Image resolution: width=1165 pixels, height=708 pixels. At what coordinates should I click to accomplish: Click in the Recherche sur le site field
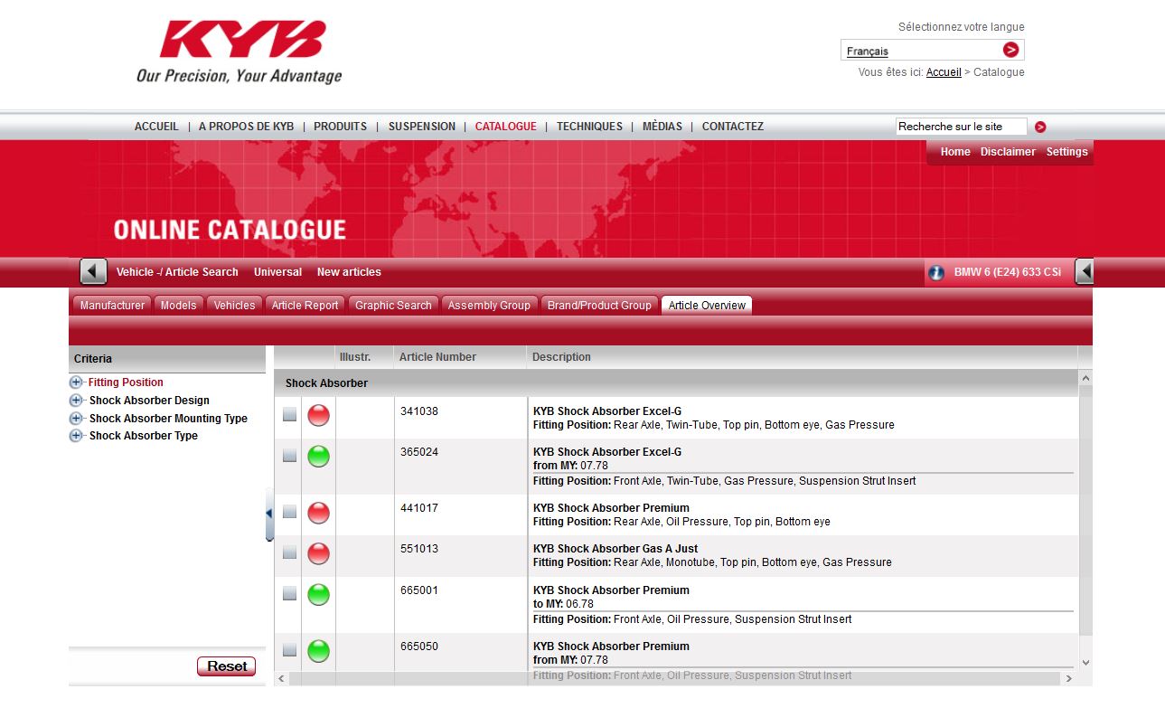coord(961,127)
